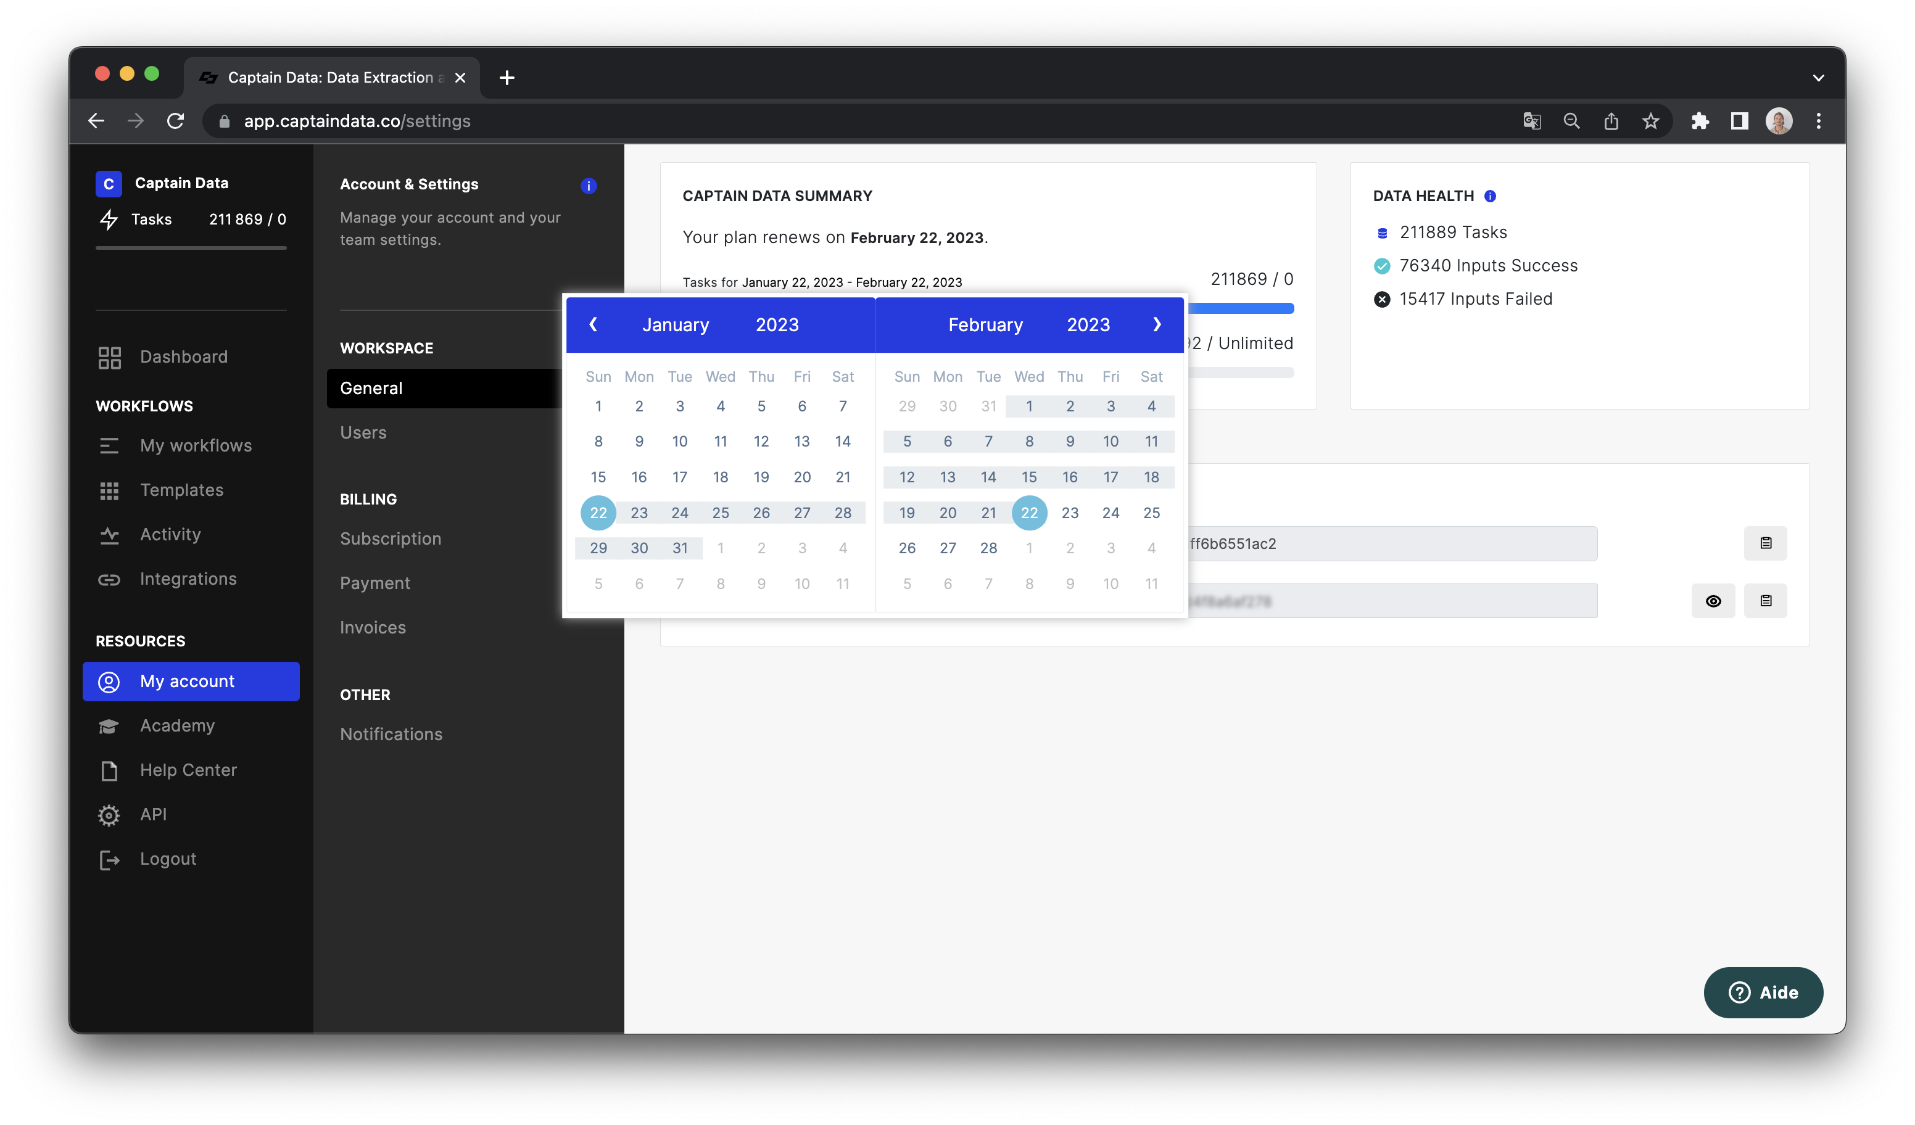Click the blurred secret key field

(x=1392, y=601)
